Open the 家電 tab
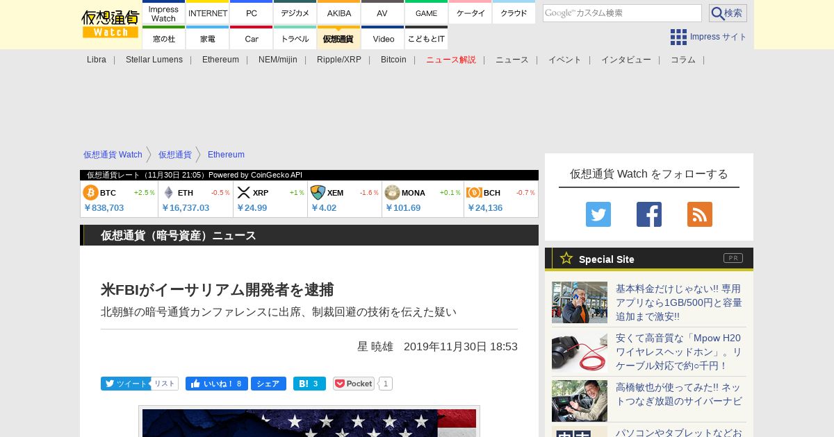The image size is (834, 437). (208, 38)
